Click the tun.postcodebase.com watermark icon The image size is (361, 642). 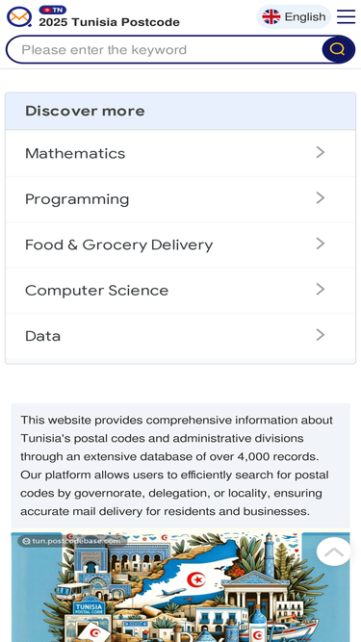(x=26, y=541)
